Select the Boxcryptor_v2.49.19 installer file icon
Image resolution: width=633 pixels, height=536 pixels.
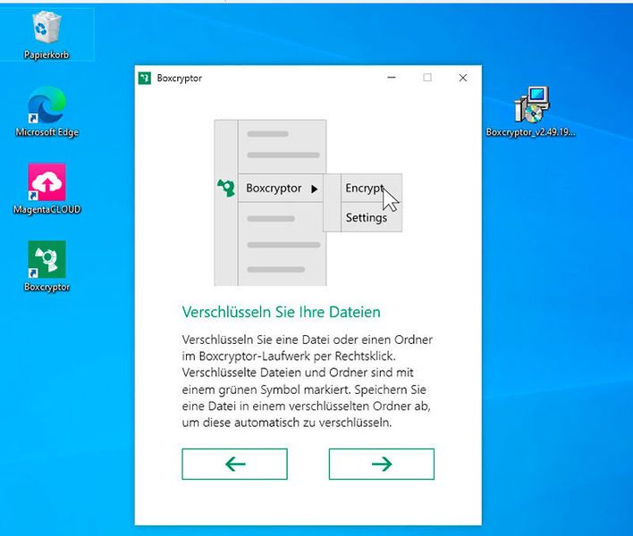point(532,105)
